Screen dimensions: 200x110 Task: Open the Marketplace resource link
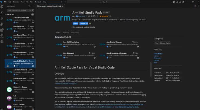point(158,54)
